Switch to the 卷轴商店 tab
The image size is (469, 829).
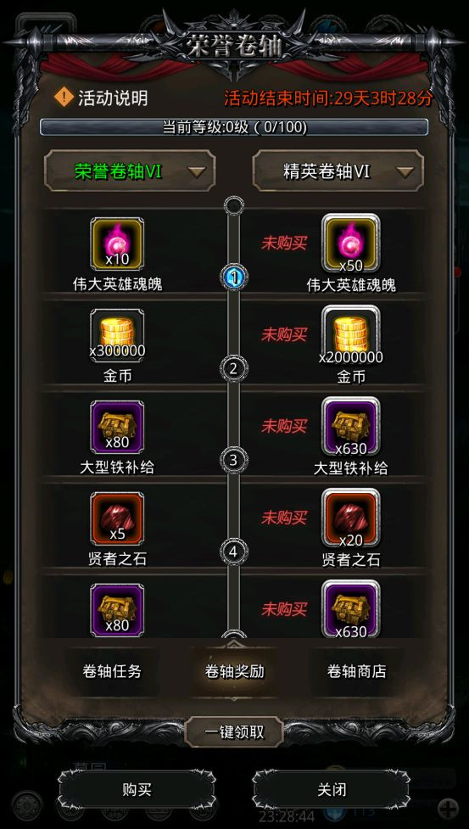(356, 671)
